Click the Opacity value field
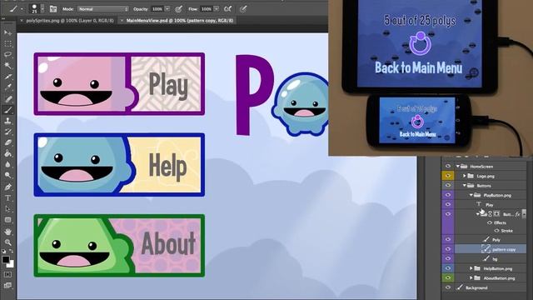This screenshot has height=300, width=533. click(157, 9)
